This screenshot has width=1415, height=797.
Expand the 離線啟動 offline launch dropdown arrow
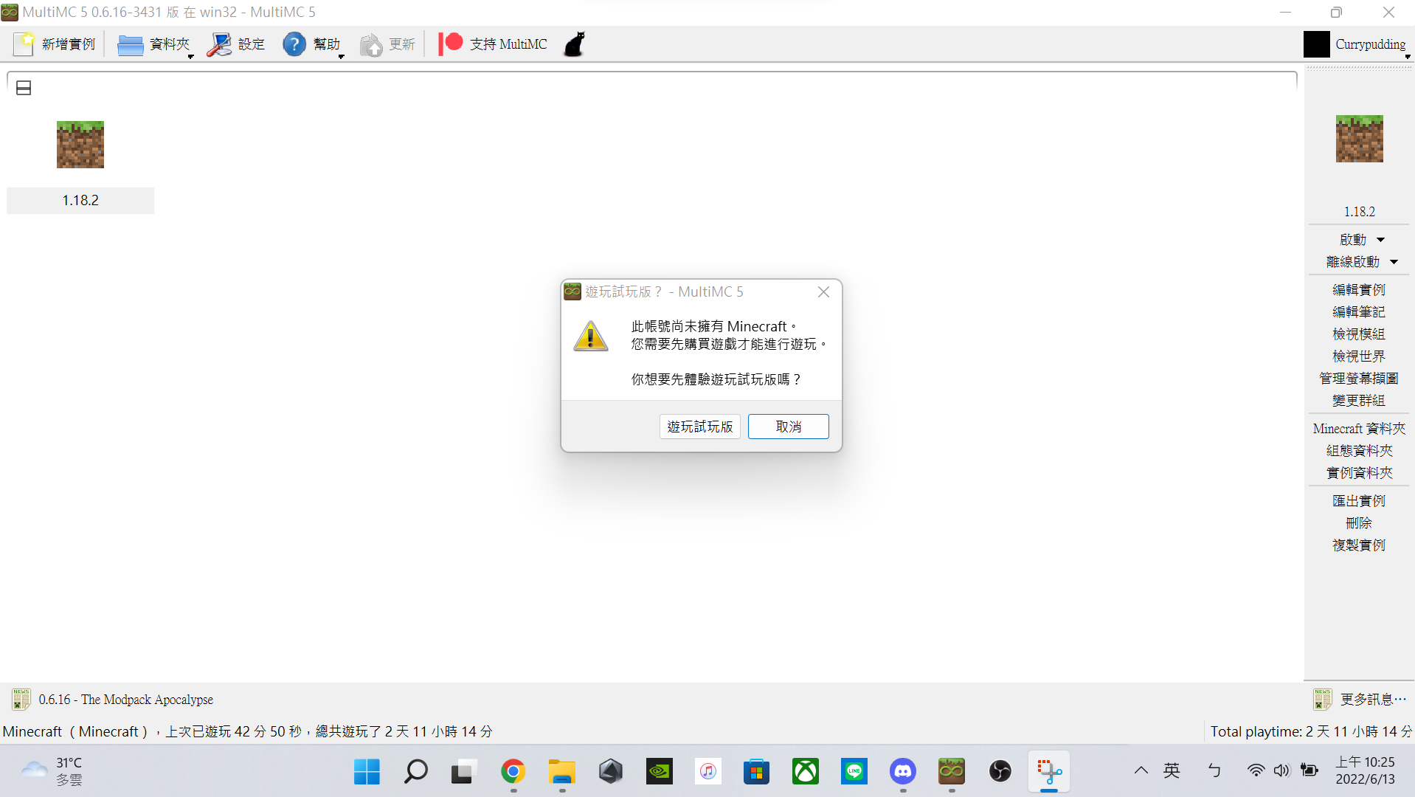click(x=1394, y=262)
